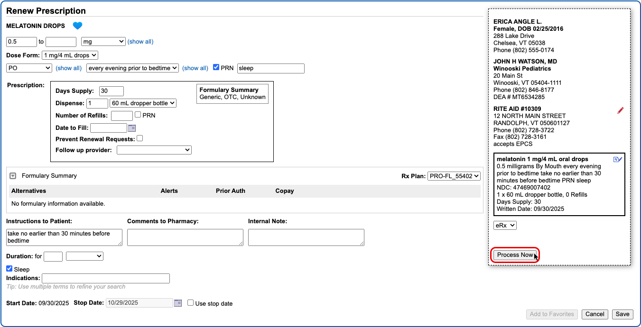The width and height of the screenshot is (641, 327).
Task: Expand the Rx Plan dropdown
Action: pyautogui.click(x=454, y=176)
